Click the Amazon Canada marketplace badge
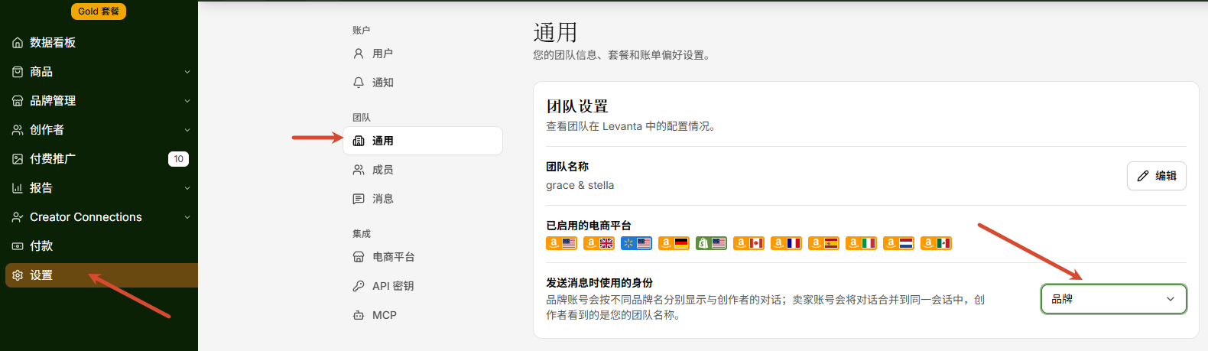 (749, 243)
